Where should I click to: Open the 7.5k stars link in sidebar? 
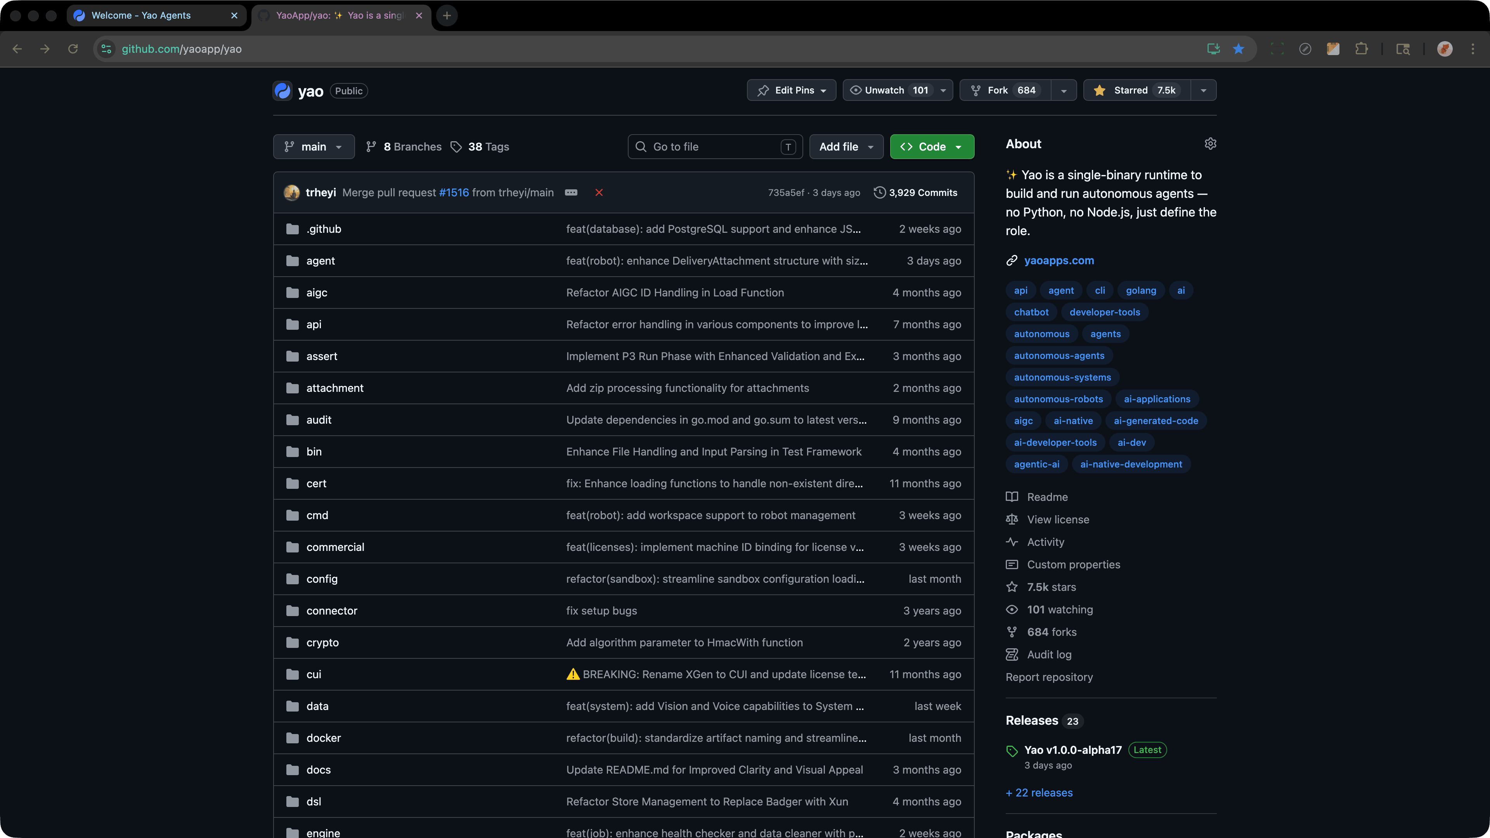(1051, 587)
